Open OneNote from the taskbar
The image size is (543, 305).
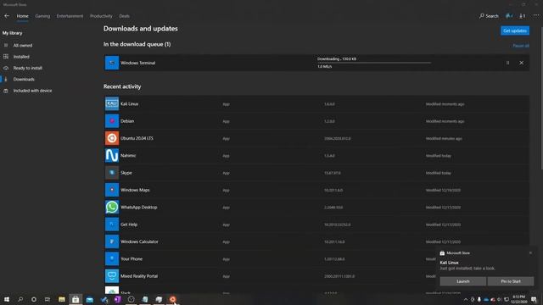coord(117,299)
